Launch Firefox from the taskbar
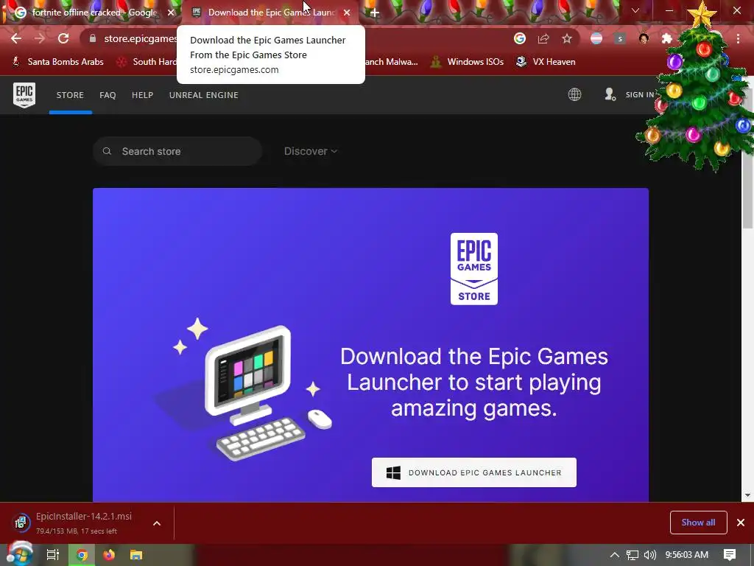 (x=109, y=555)
